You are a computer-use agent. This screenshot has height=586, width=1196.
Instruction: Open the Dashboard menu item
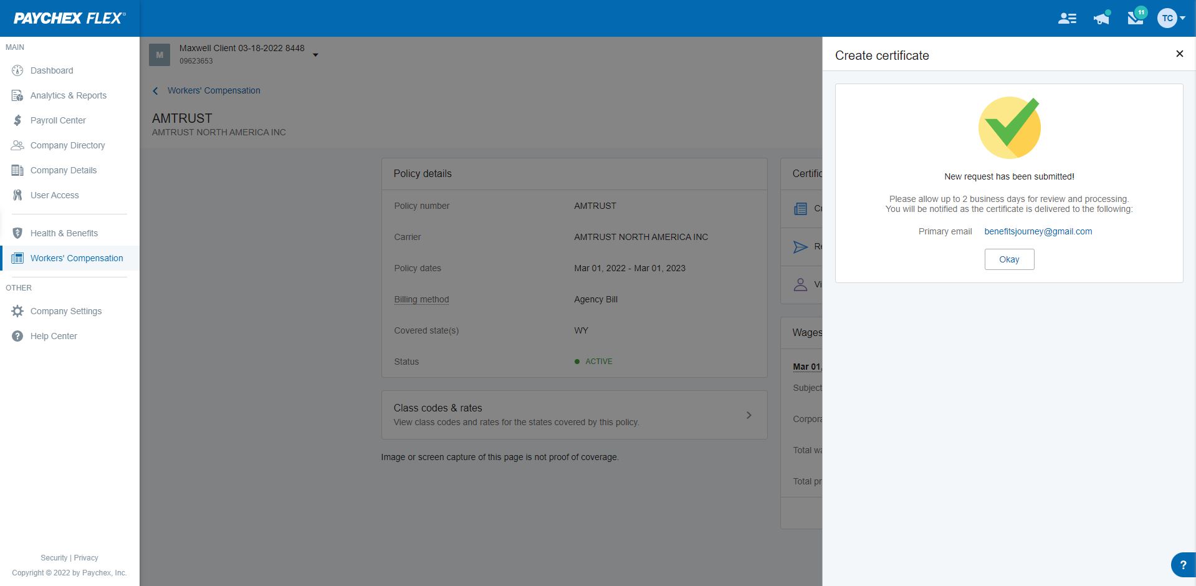(x=52, y=70)
